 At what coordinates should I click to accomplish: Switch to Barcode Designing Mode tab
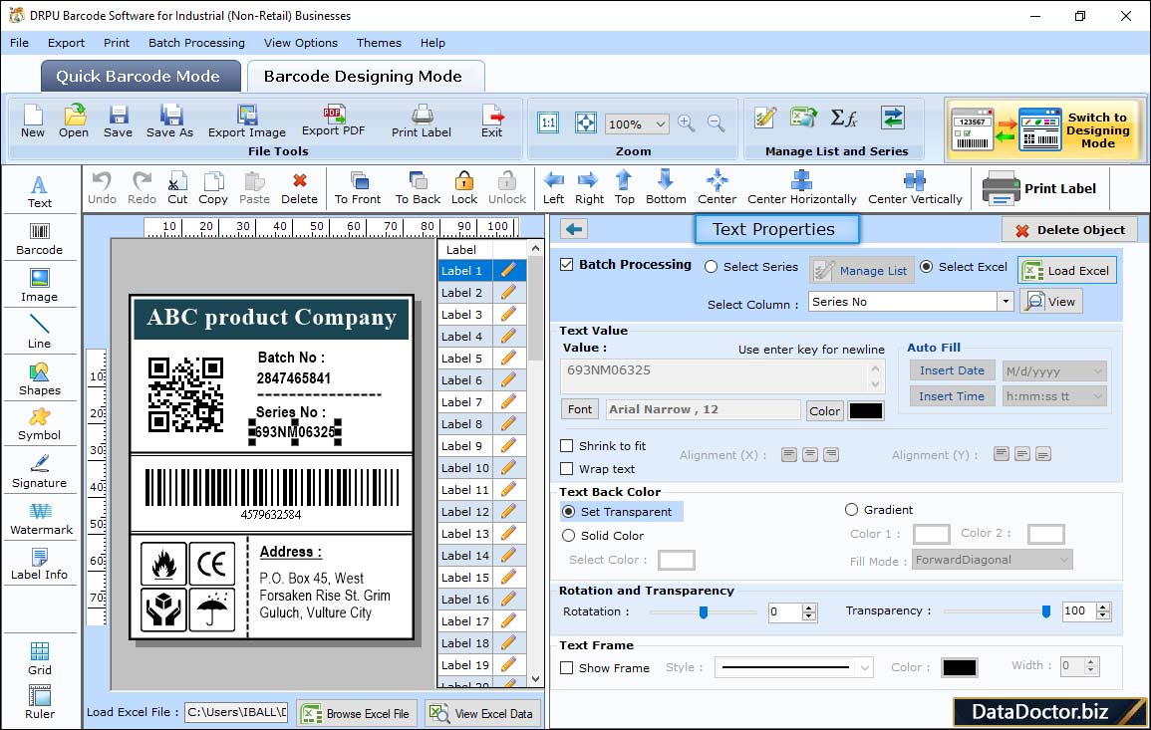(366, 77)
